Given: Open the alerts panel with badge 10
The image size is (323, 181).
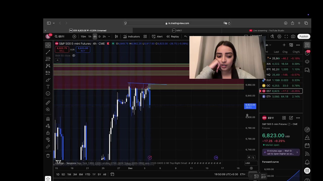Looking at the screenshot, I should tap(307, 53).
